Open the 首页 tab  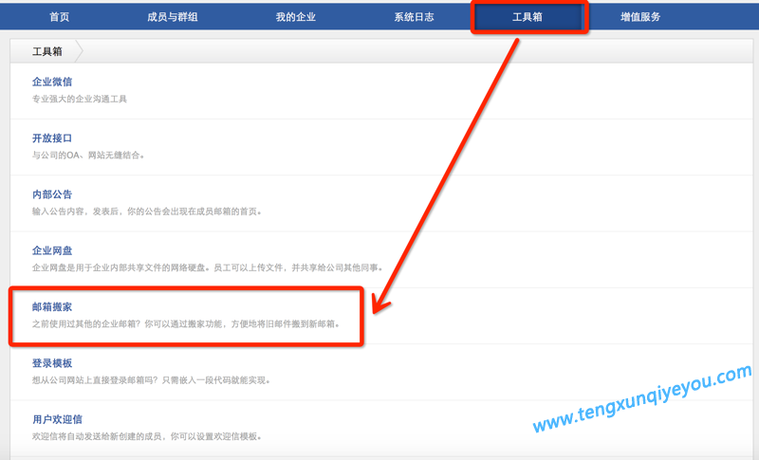(59, 17)
